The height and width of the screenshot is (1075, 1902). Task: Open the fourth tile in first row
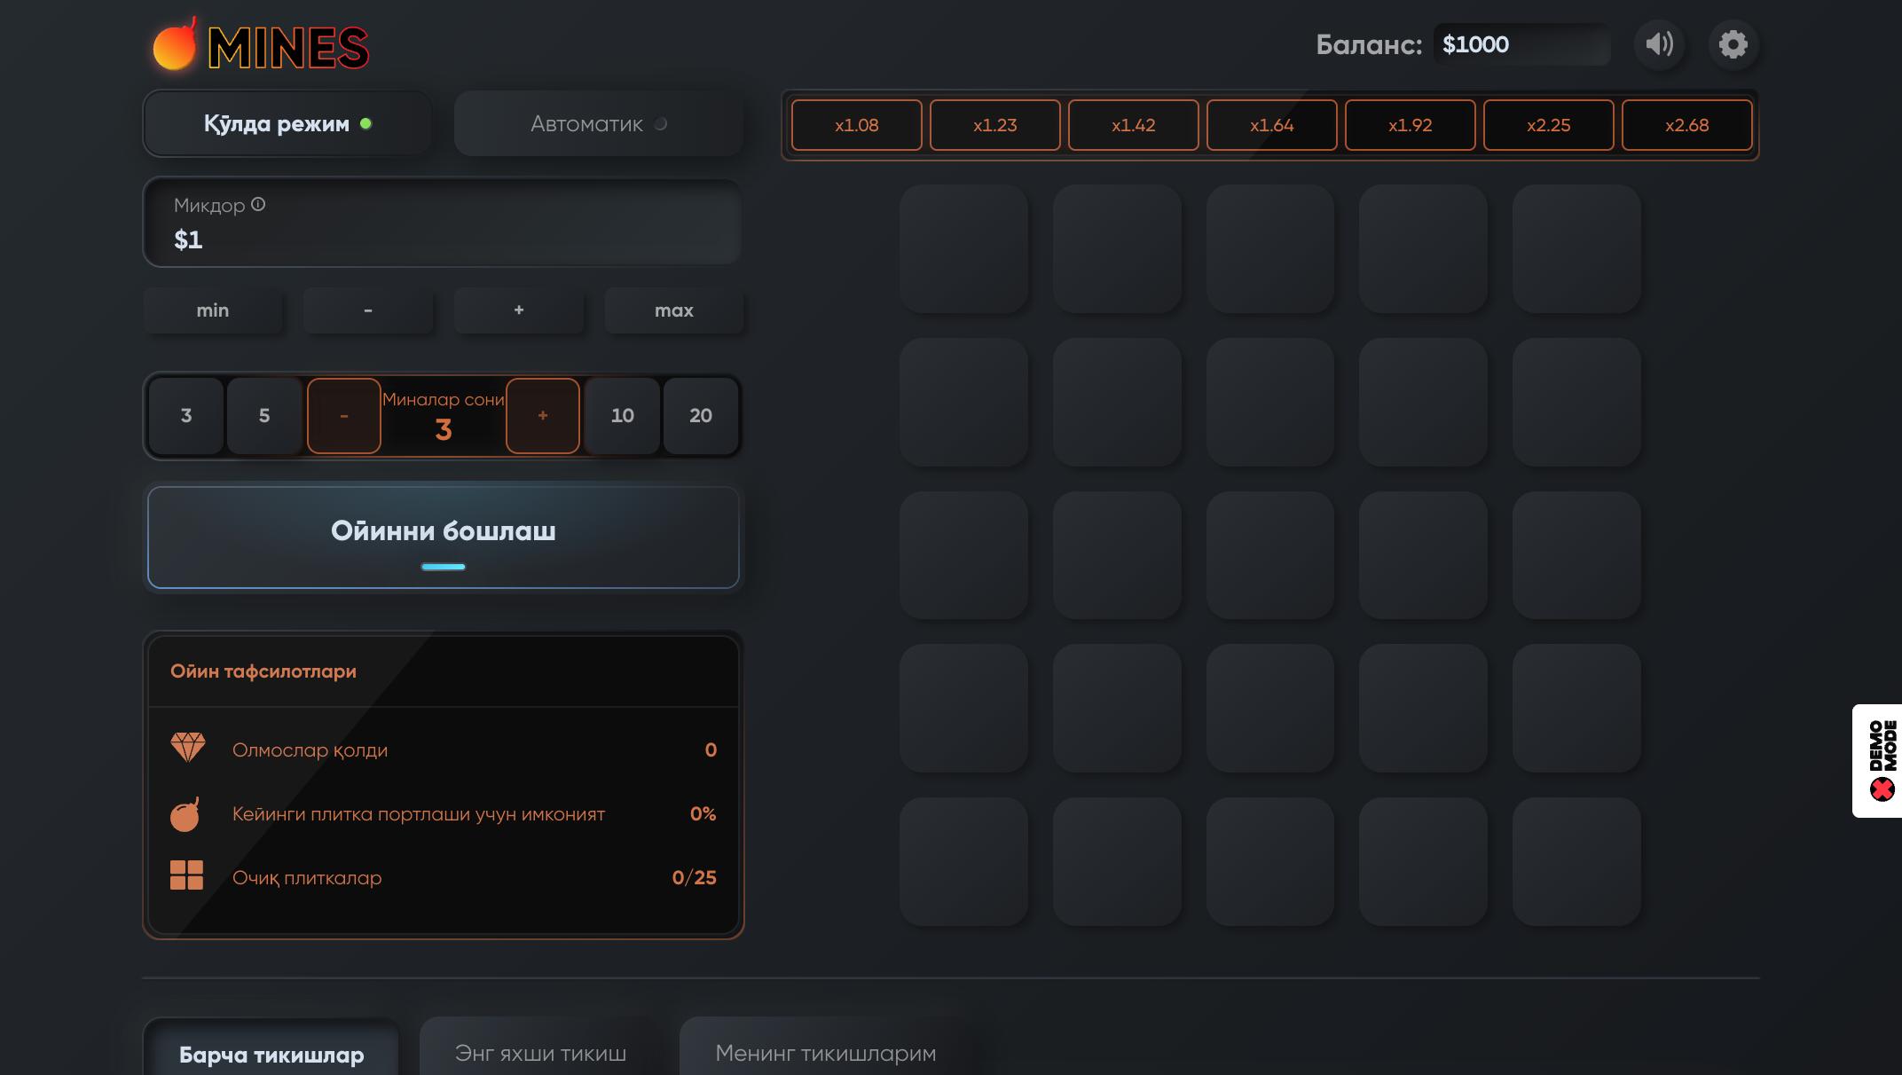[x=1424, y=248]
